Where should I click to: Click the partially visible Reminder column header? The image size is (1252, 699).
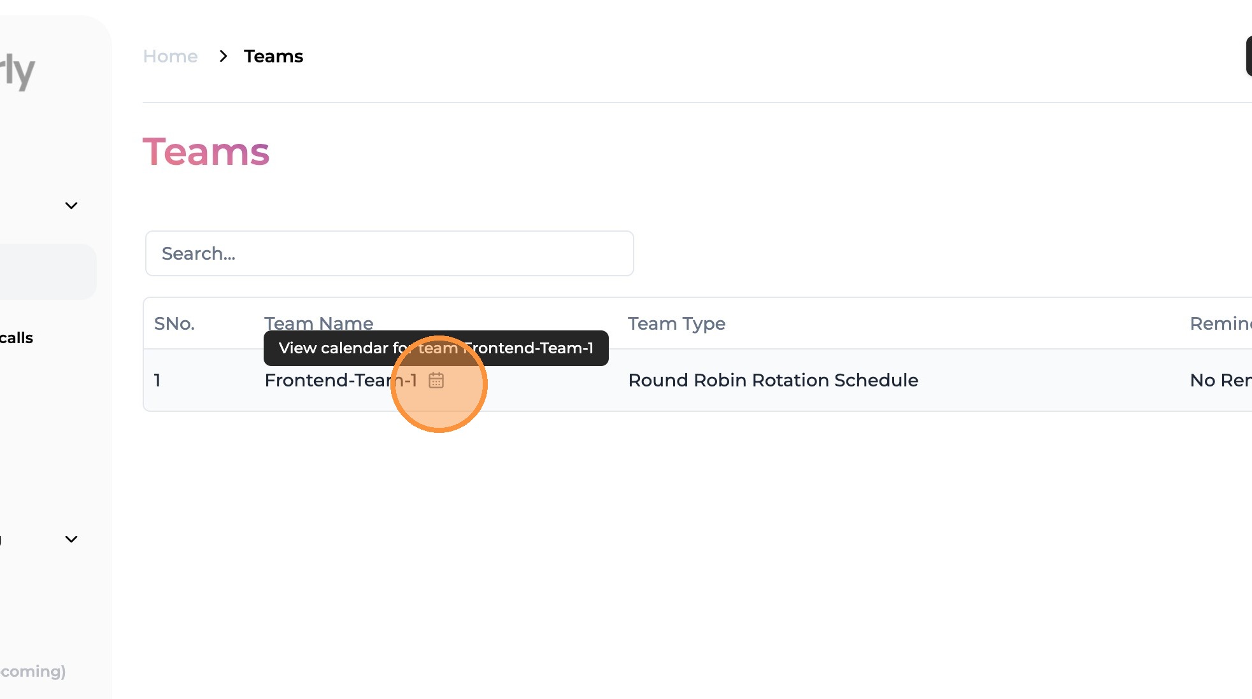[x=1221, y=323]
